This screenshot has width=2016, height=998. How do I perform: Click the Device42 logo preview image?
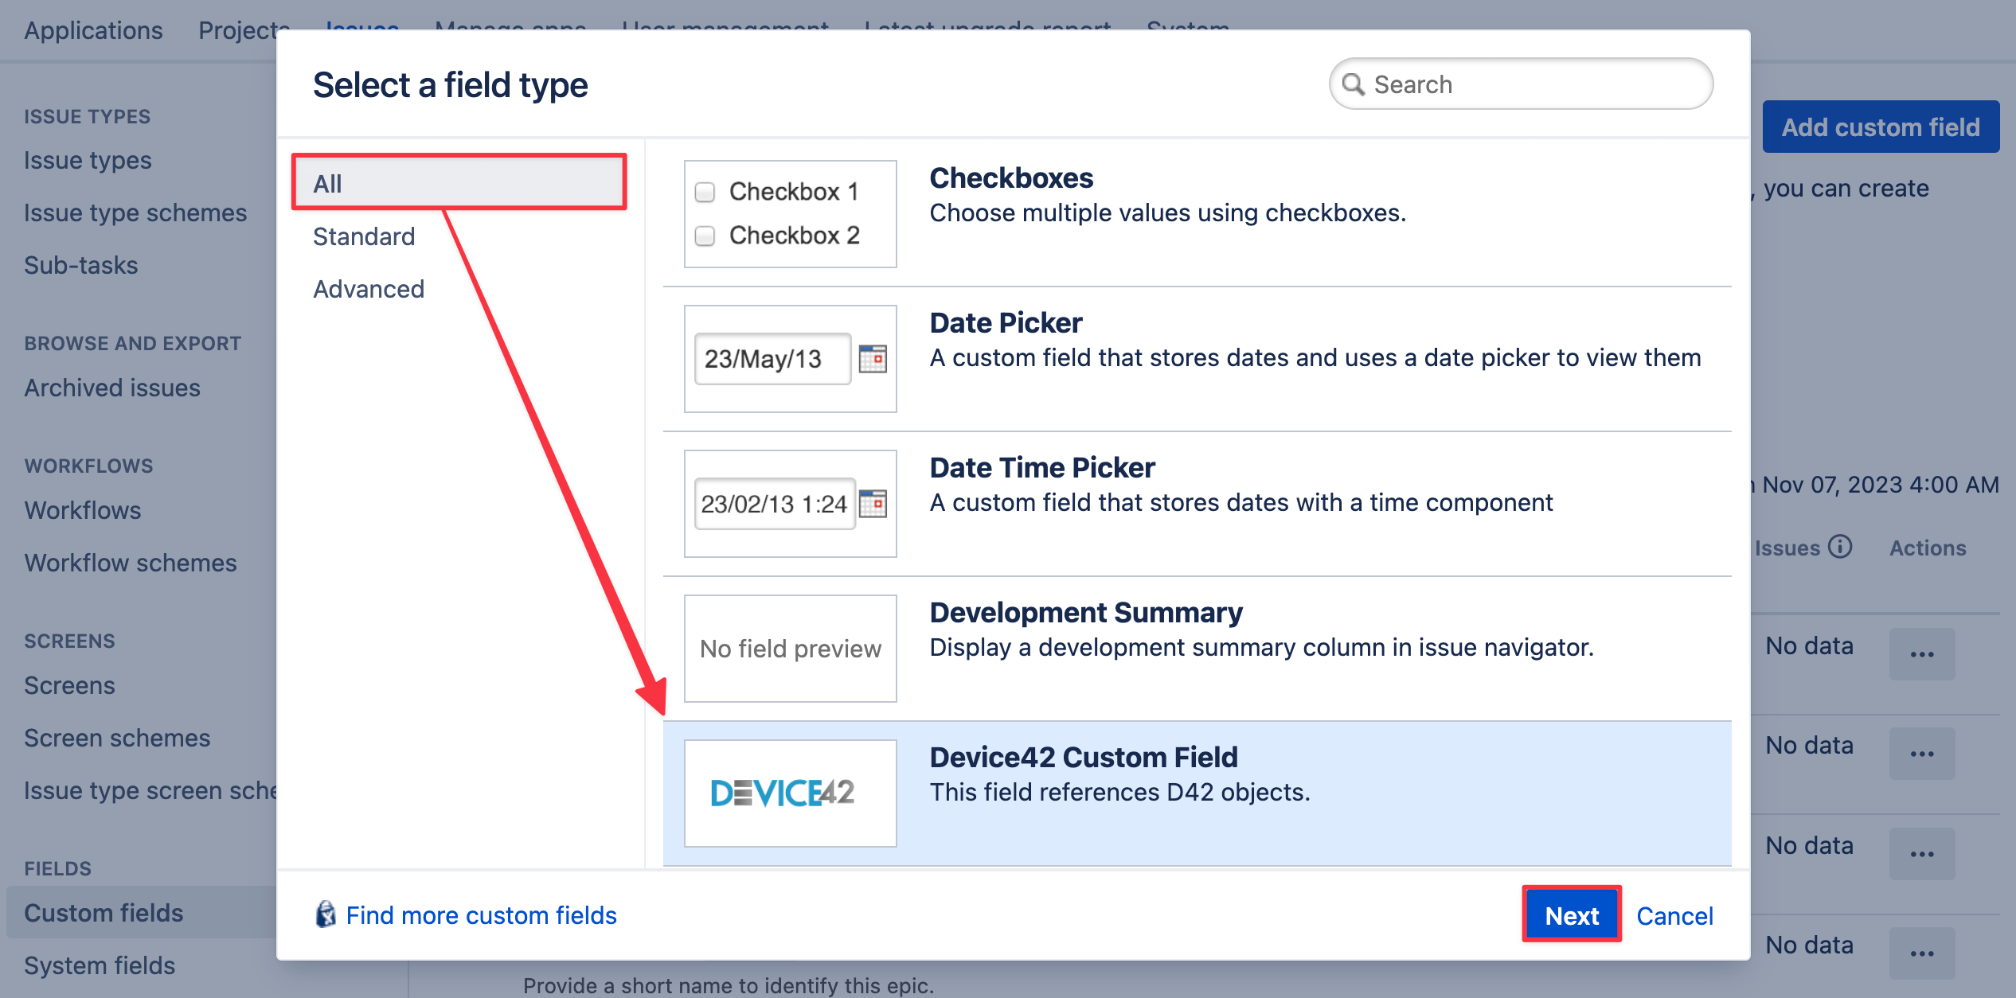coord(790,793)
